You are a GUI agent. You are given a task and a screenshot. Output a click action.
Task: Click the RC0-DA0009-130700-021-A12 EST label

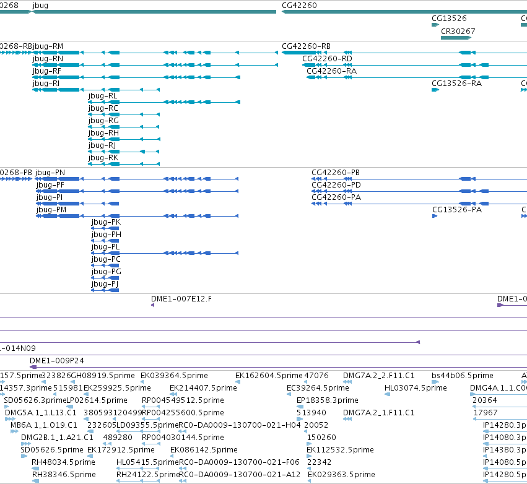240,475
